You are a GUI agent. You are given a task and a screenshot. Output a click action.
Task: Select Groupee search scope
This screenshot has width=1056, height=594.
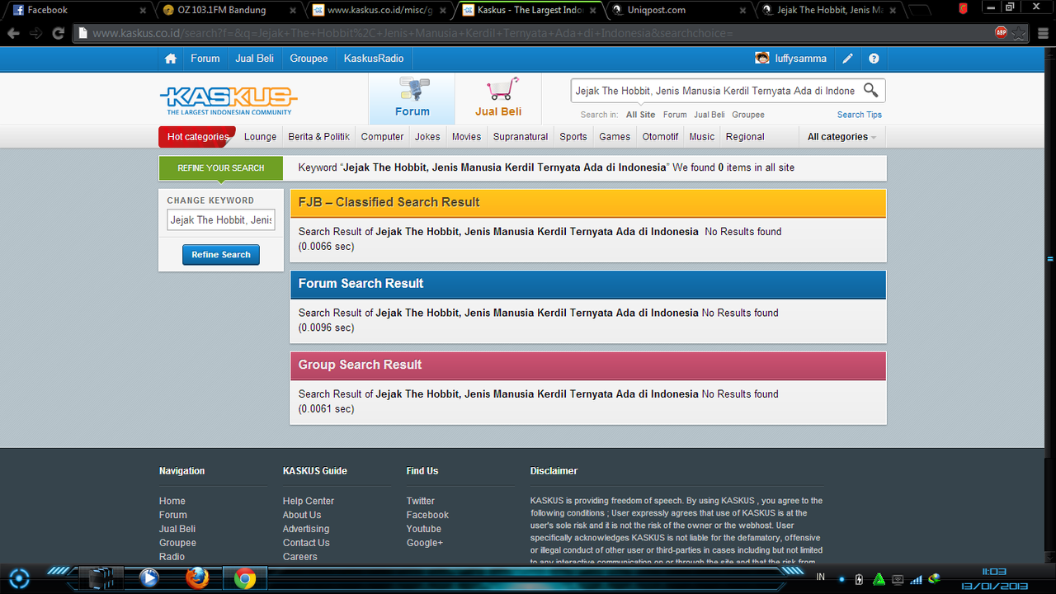coord(748,115)
